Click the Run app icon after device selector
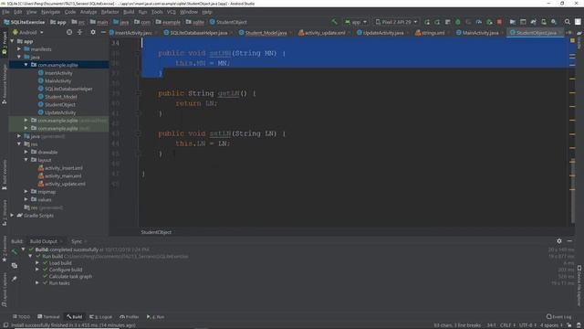The height and width of the screenshot is (329, 584). pos(427,22)
